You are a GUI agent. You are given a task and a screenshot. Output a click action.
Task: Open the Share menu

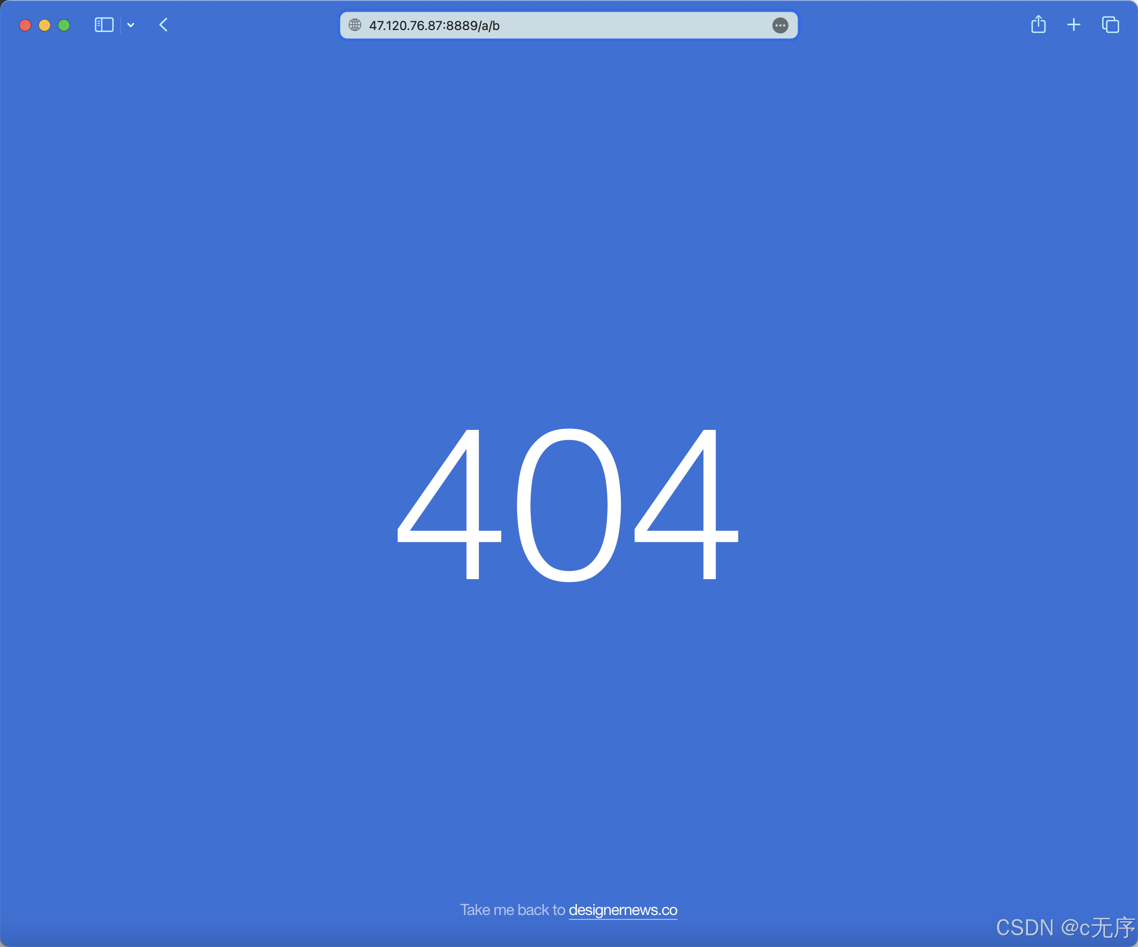click(1038, 24)
